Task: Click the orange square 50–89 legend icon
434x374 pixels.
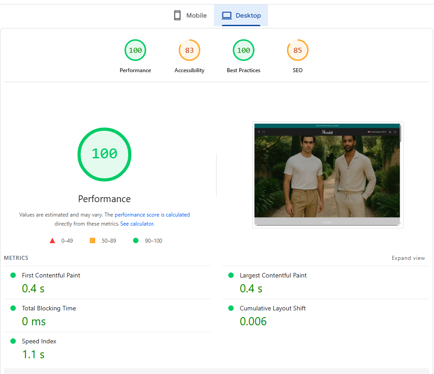Action: [x=92, y=241]
